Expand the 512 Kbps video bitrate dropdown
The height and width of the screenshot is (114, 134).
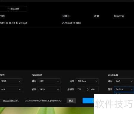[x=87, y=81]
